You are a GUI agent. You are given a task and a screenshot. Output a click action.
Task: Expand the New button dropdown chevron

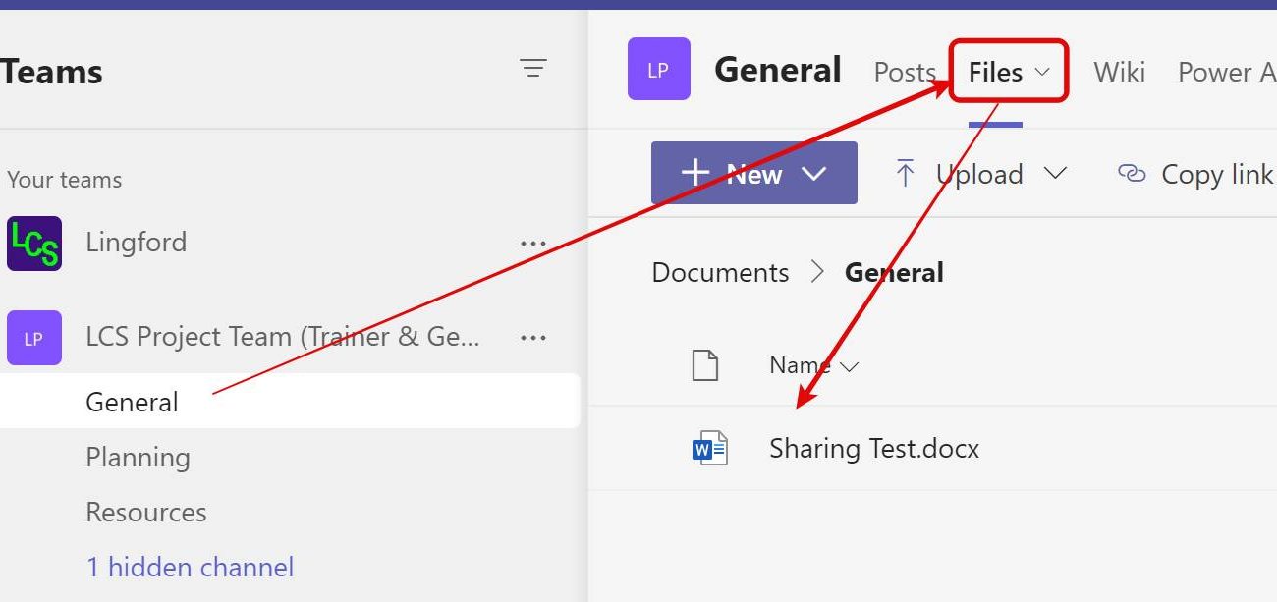pos(813,174)
